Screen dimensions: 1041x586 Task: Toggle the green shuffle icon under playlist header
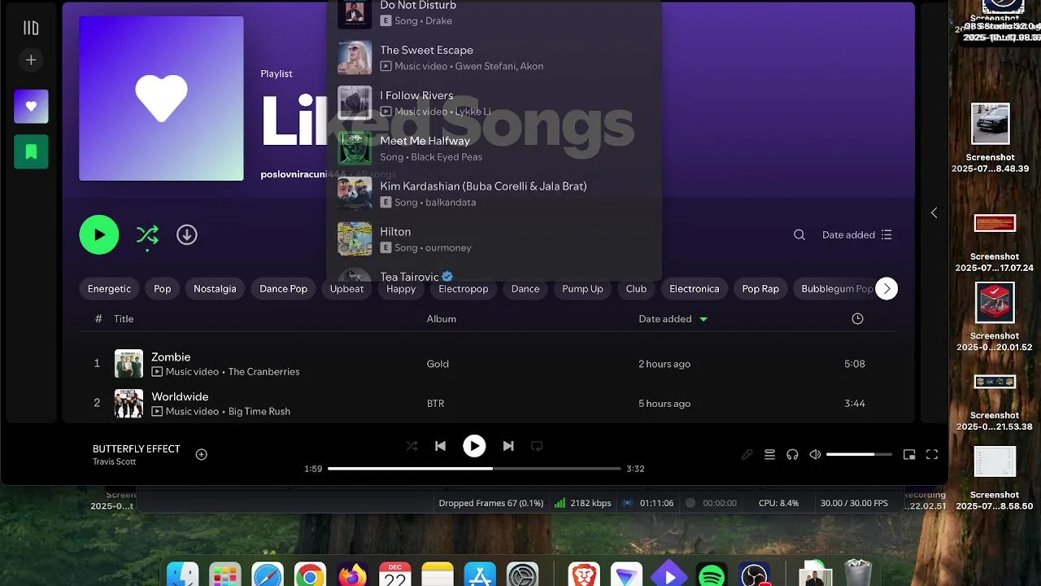(147, 235)
